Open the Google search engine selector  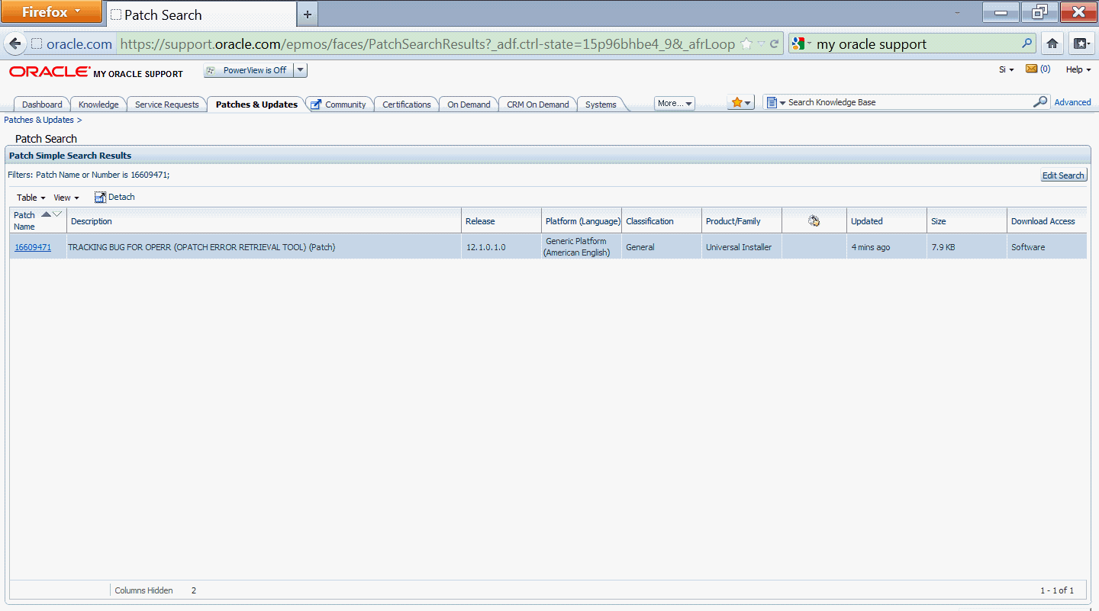[802, 43]
